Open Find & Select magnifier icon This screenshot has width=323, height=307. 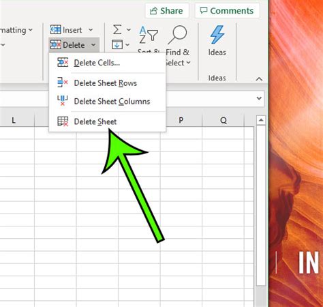[178, 35]
